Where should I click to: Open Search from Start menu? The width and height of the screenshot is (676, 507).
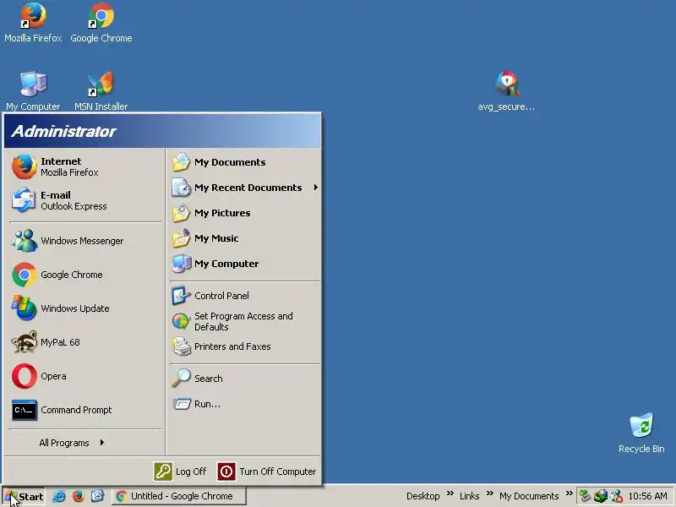pos(243,379)
